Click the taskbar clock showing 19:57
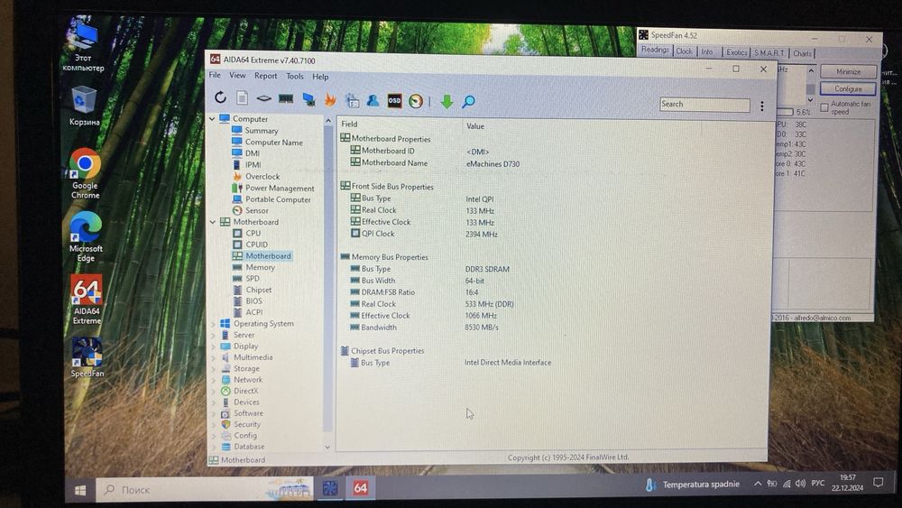Screen dimensions: 902x508 coord(847,483)
